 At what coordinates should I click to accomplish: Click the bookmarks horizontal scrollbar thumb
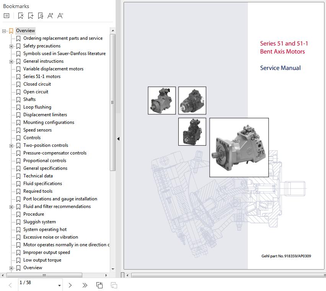pos(44,275)
